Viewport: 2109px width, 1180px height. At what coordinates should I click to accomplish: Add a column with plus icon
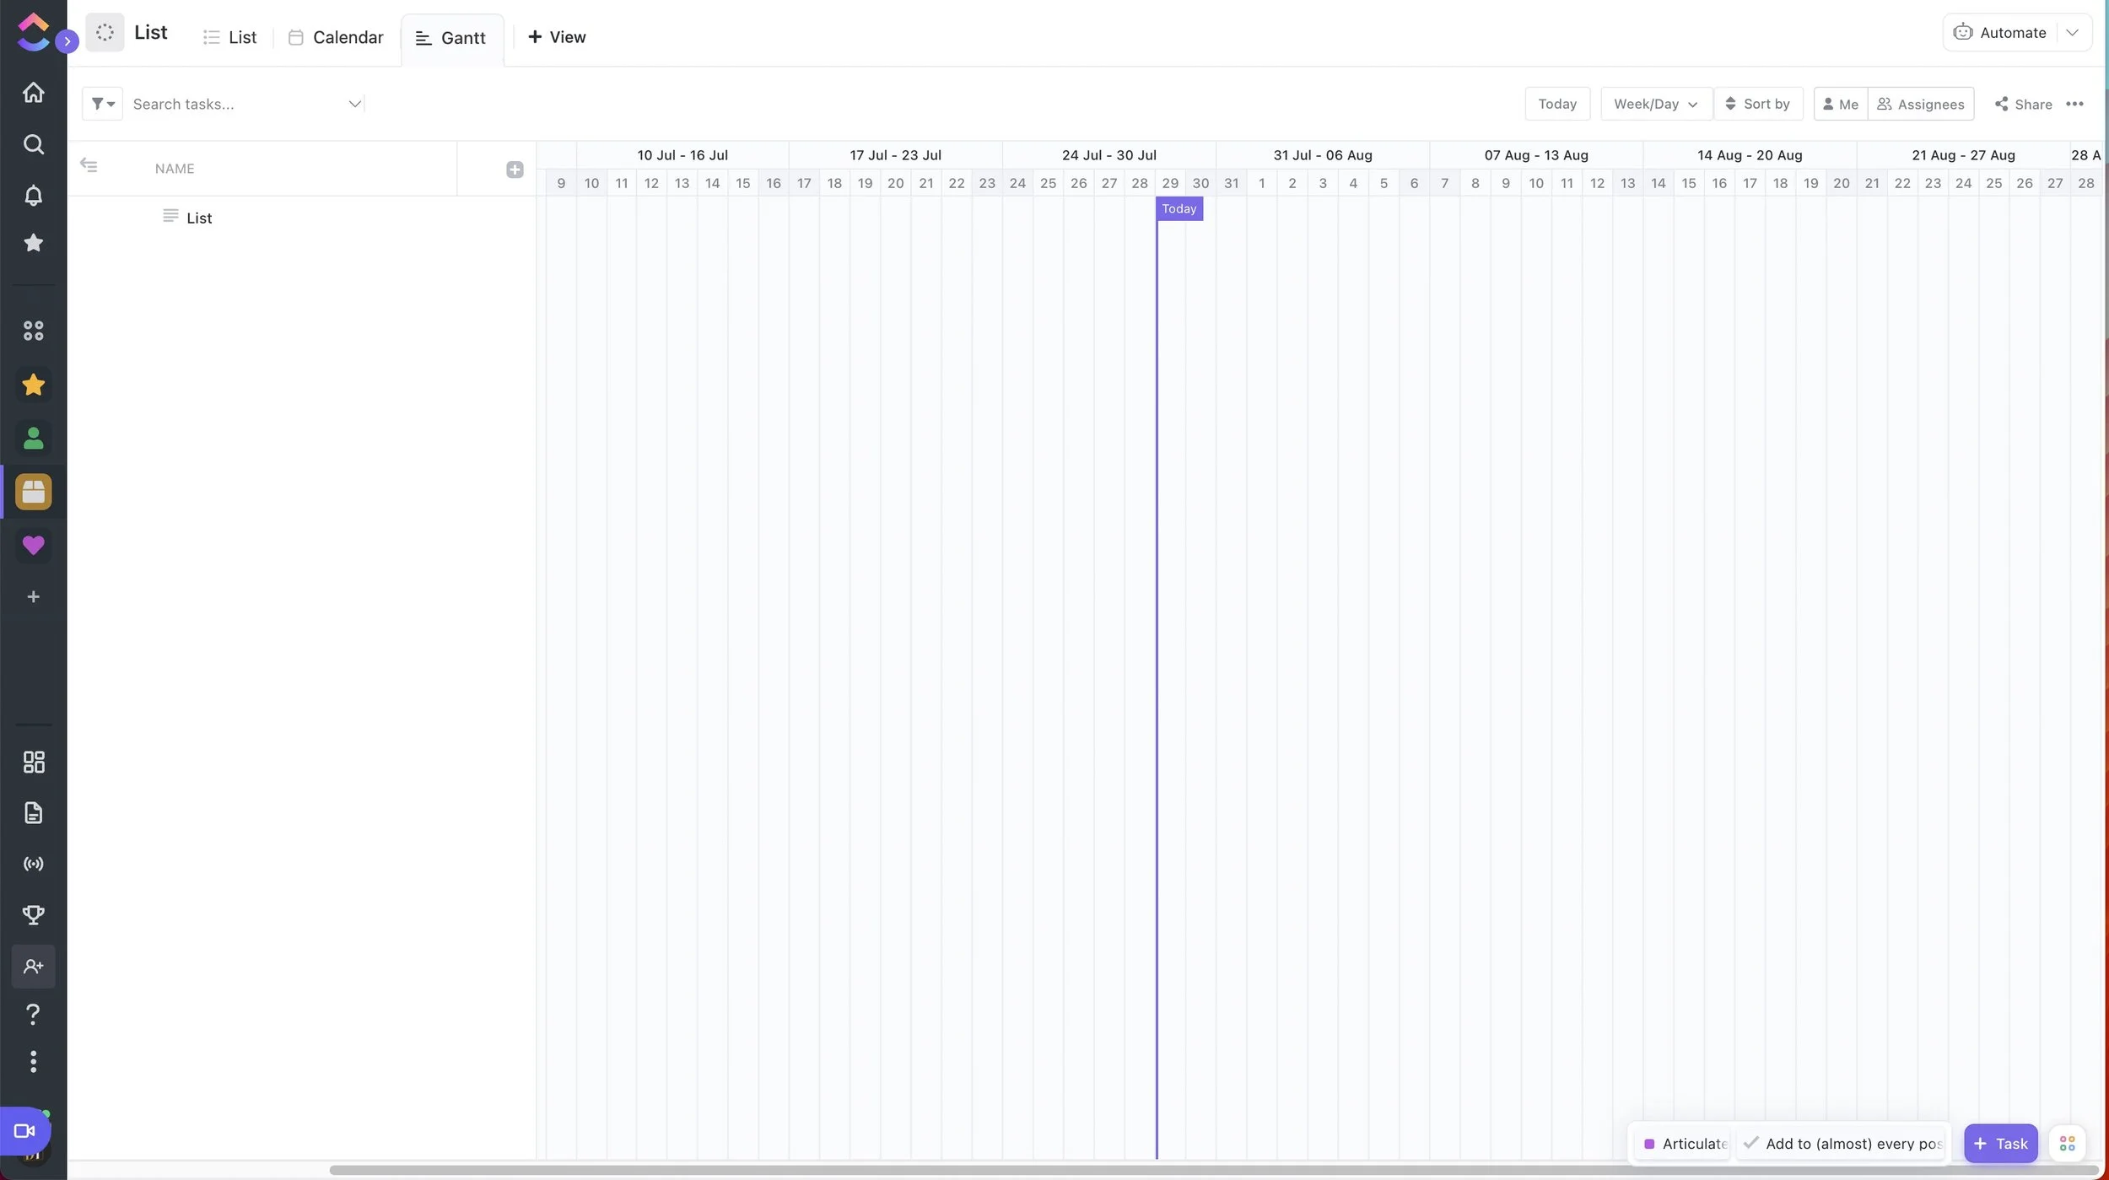pos(515,170)
